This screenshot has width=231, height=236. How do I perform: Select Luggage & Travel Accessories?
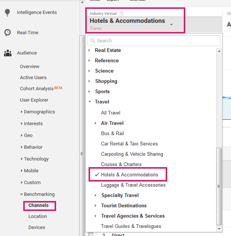[133, 185]
